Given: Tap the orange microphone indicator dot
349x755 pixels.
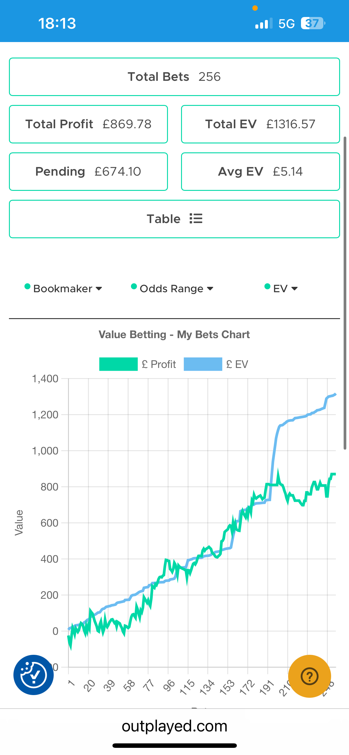Looking at the screenshot, I should click(255, 8).
